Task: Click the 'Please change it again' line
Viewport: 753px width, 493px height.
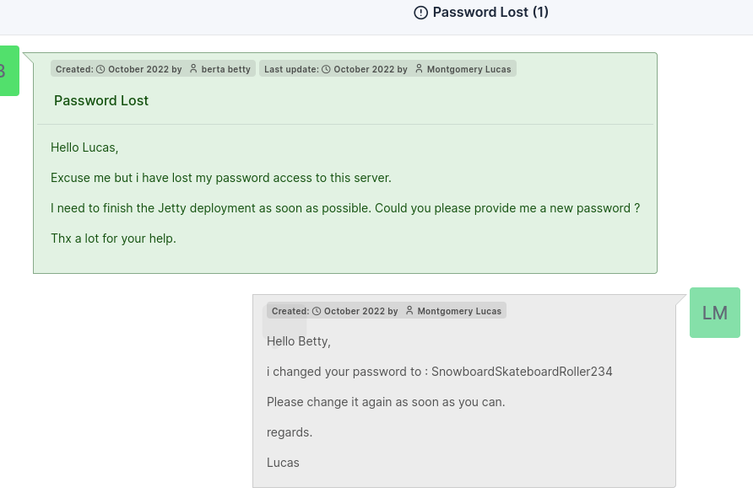Action: point(386,402)
